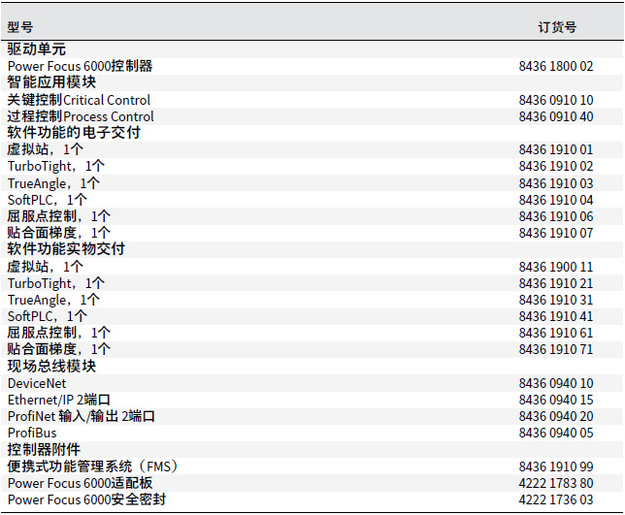This screenshot has height=515, width=625.
Task: Select the 便携式功能管理系统（FMS）entry
Action: (93, 467)
